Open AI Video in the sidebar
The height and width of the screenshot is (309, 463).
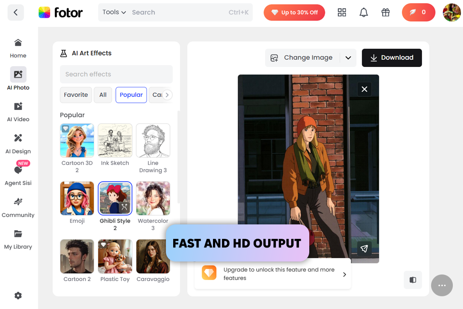tap(18, 112)
